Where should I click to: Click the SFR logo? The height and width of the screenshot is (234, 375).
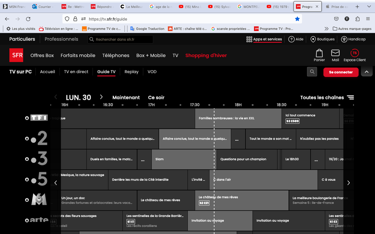click(x=16, y=55)
